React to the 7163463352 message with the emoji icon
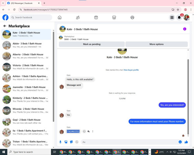The height and width of the screenshot is (155, 194). pyautogui.click(x=84, y=131)
